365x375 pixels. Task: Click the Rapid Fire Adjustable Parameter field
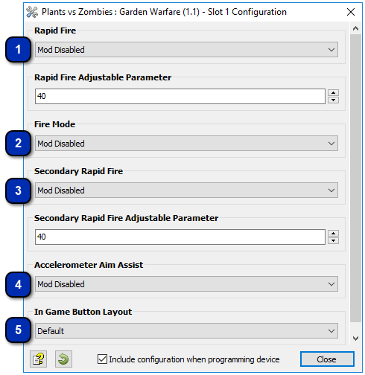tap(180, 96)
